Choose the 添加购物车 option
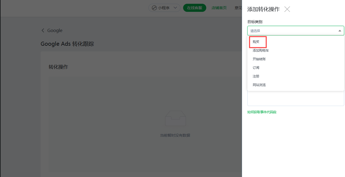This screenshot has height=177, width=345. point(261,51)
